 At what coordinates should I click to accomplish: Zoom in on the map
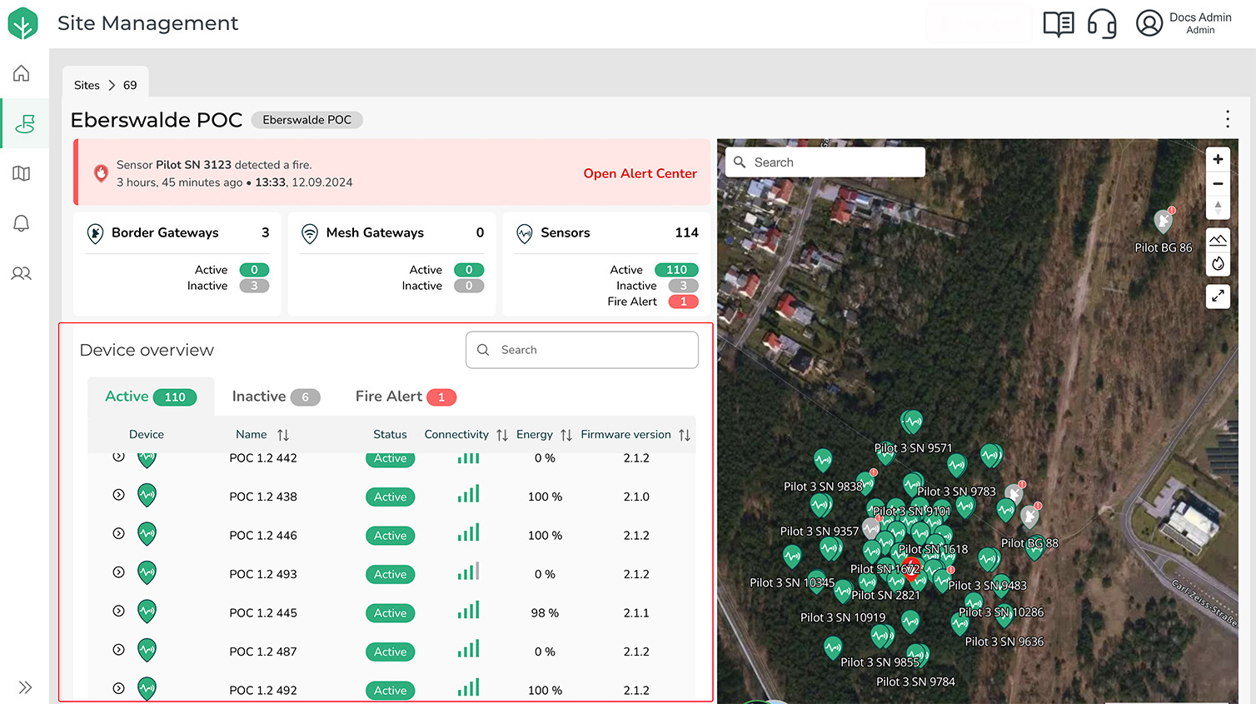pos(1218,159)
